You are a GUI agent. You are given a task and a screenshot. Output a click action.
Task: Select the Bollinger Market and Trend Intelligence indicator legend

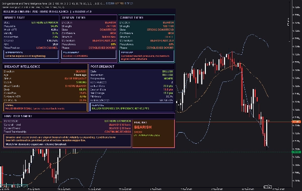(67, 4)
